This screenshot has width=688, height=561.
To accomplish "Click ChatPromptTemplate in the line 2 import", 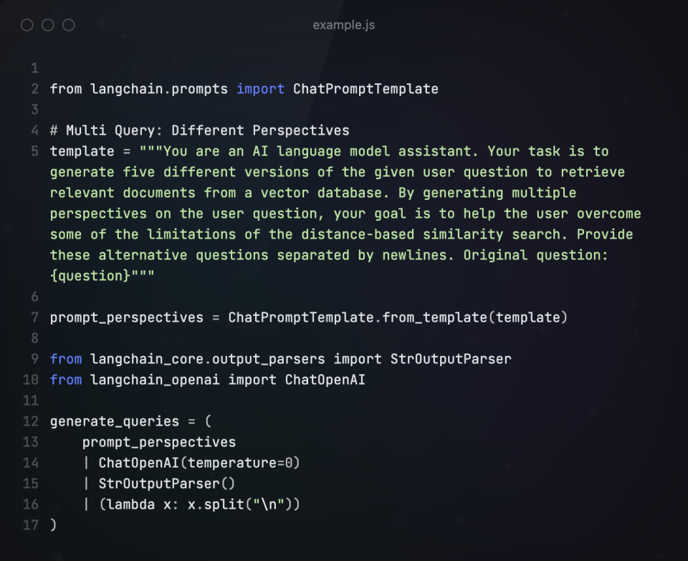I will (x=365, y=90).
